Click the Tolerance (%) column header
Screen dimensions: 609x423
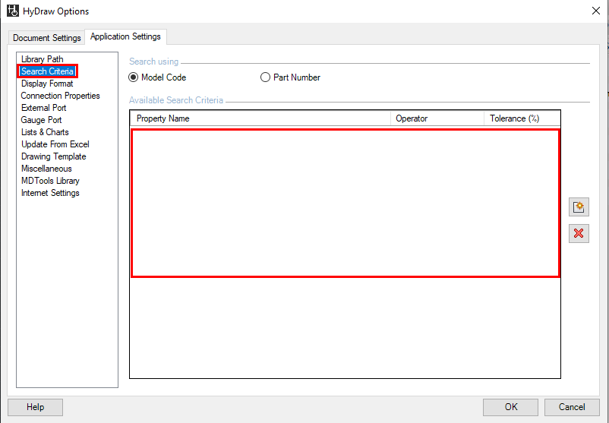[x=522, y=118]
